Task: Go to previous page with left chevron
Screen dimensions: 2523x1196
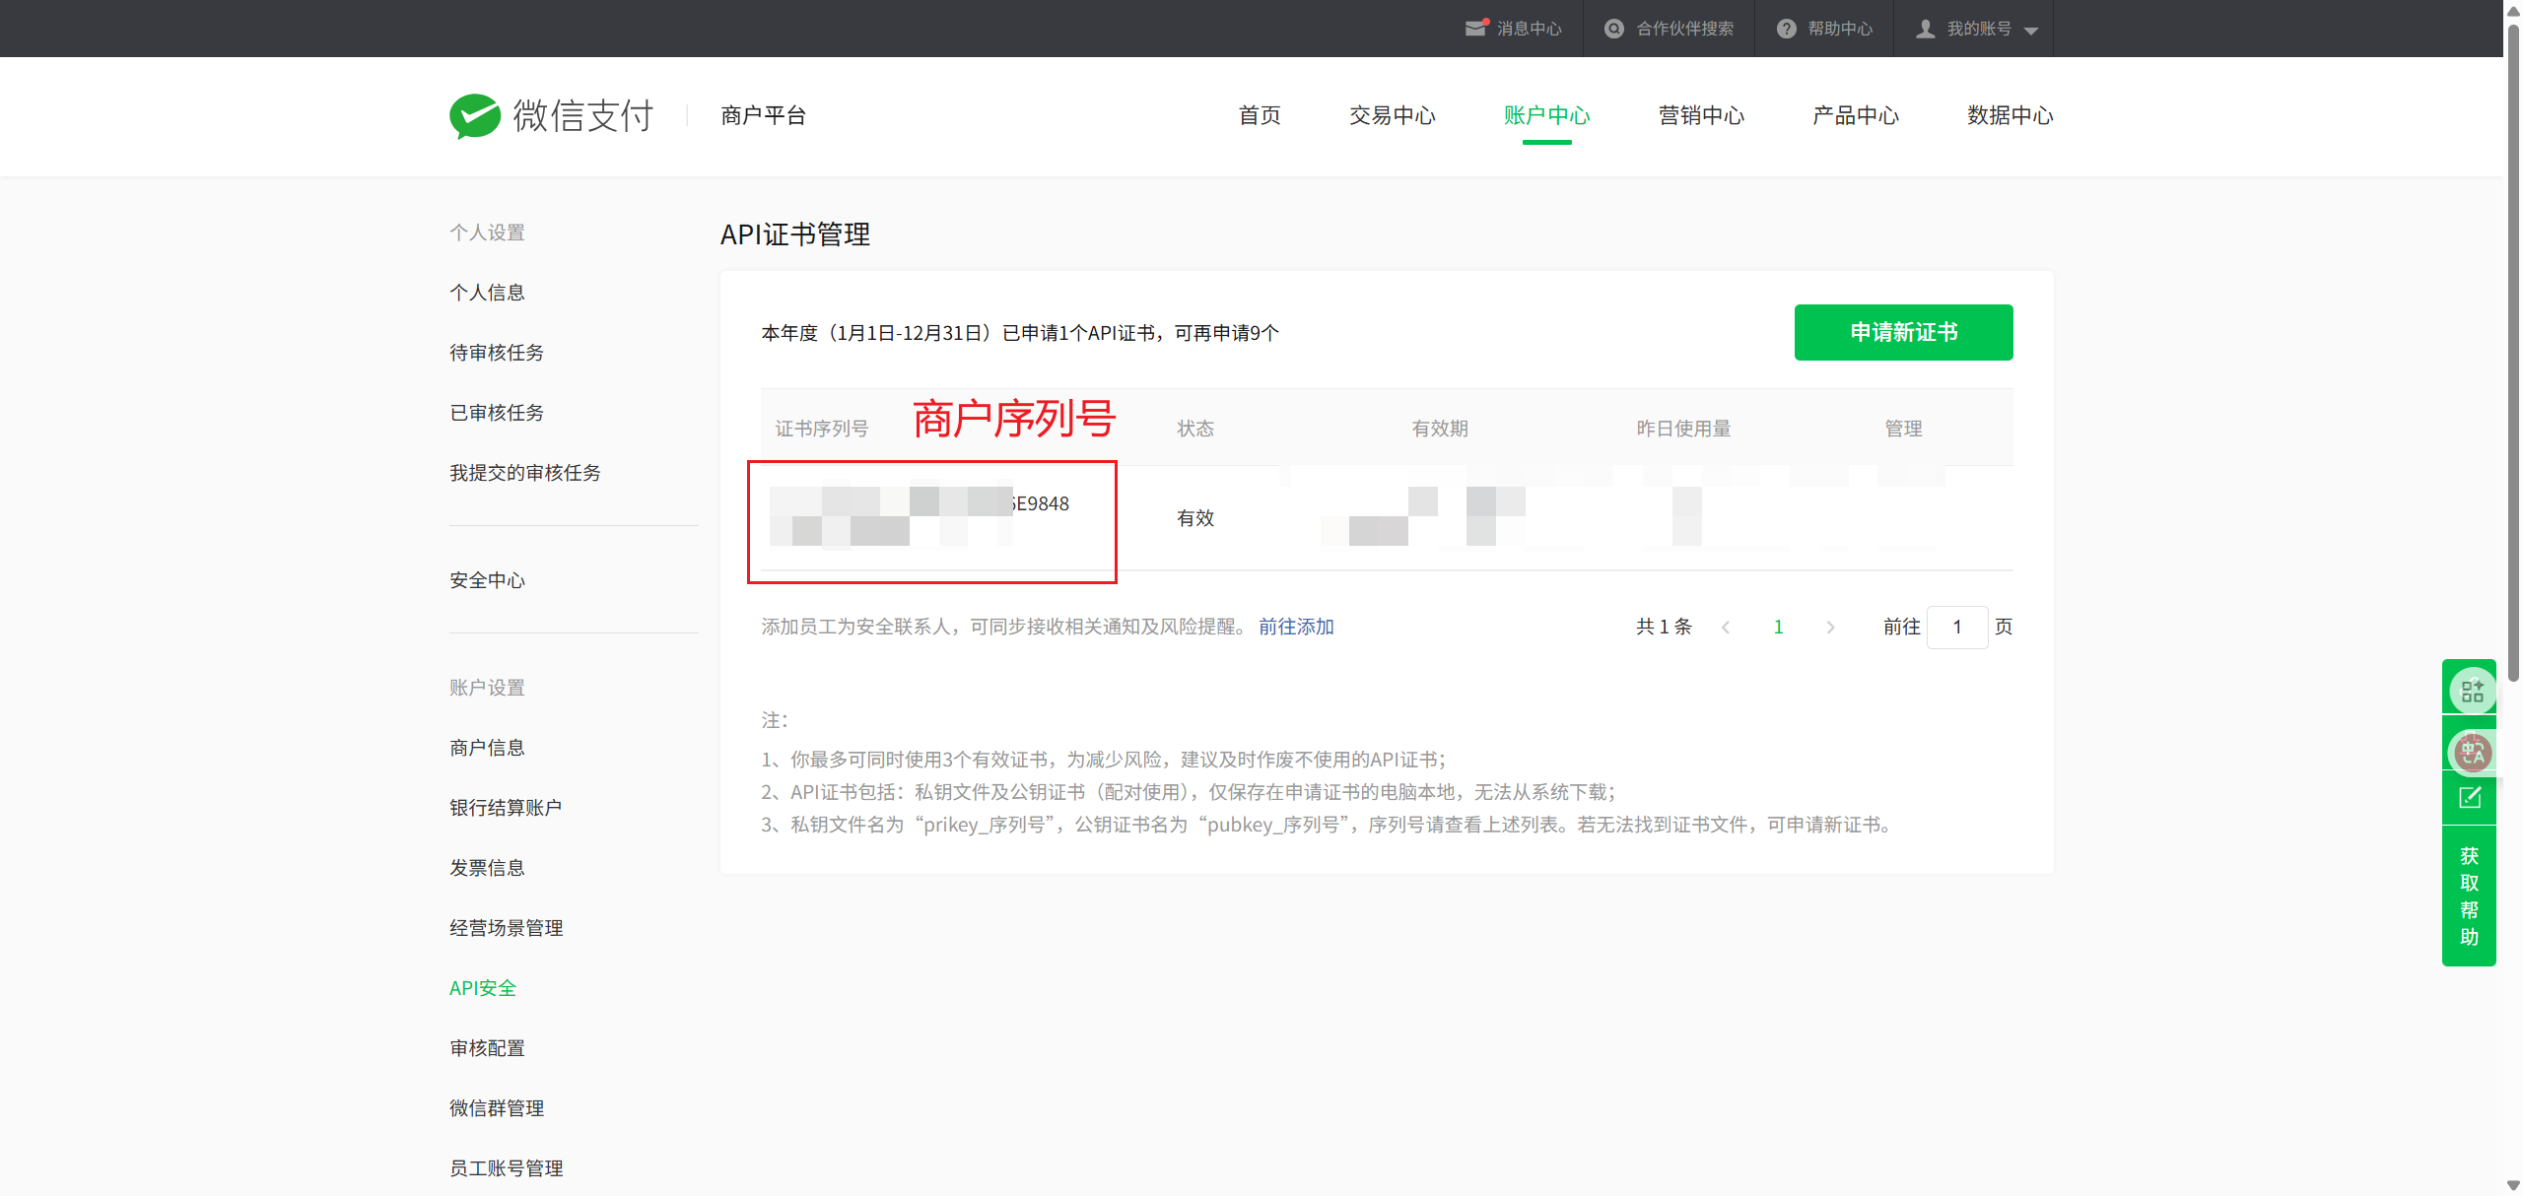Action: 1726,628
